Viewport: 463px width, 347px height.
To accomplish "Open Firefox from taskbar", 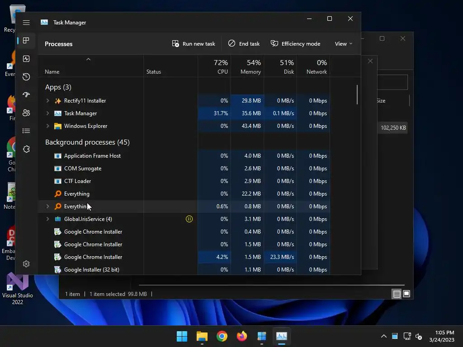I will 242,336.
